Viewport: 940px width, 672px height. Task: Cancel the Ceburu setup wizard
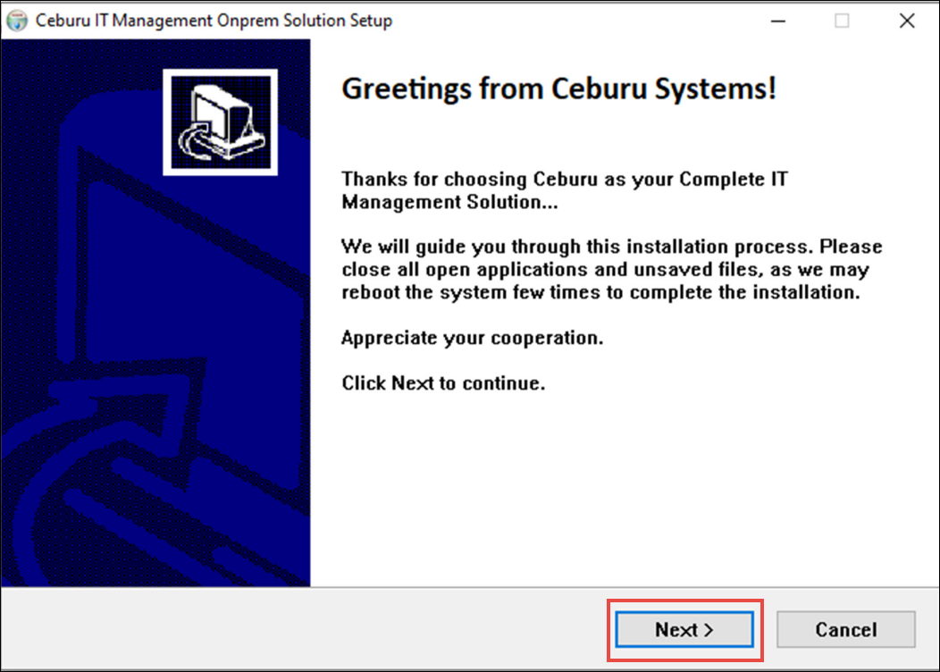tap(846, 629)
